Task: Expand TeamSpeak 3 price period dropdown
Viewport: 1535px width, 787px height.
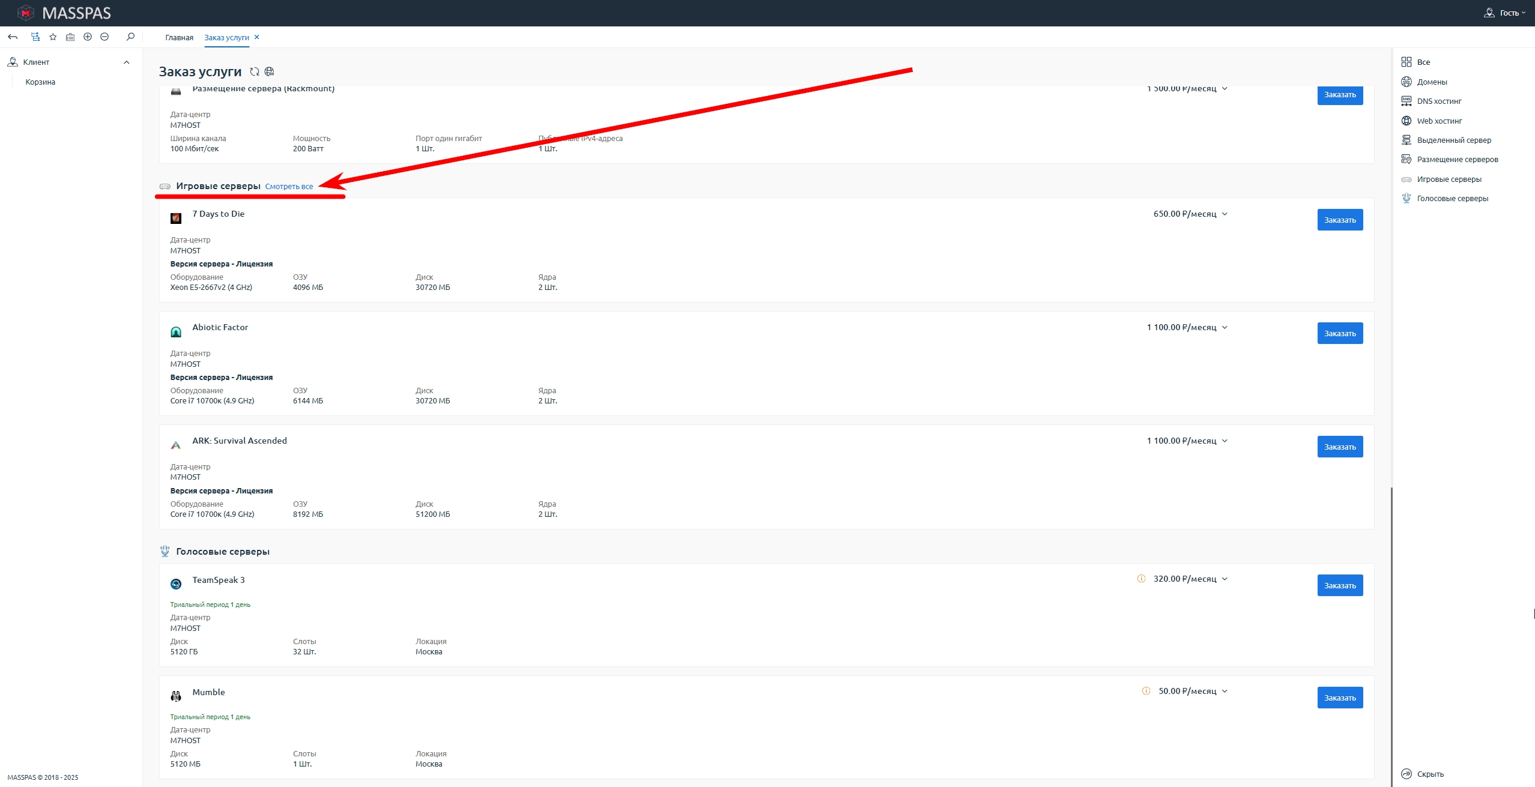Action: (1225, 579)
